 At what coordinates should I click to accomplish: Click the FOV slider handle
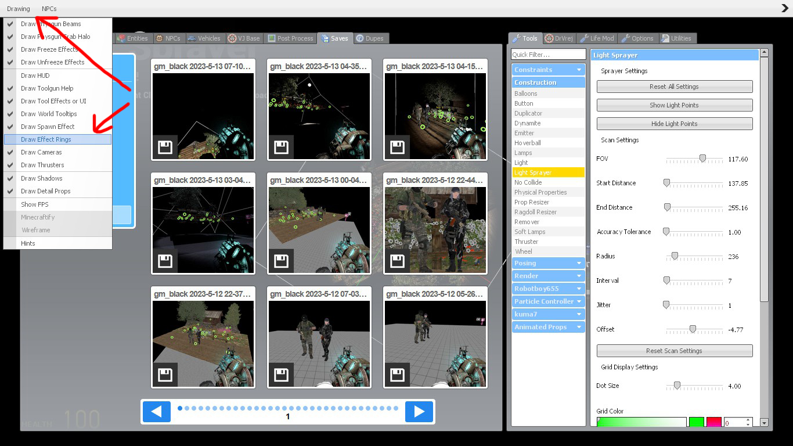point(702,158)
